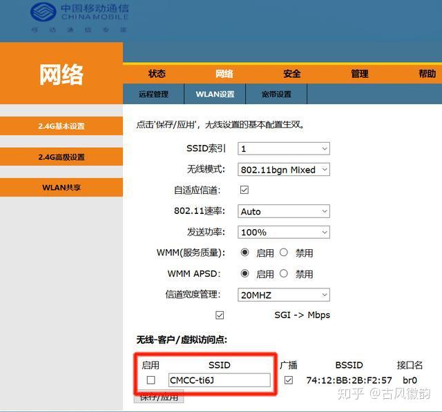Click the 保存/应用 button
442x412 pixels.
[x=159, y=397]
